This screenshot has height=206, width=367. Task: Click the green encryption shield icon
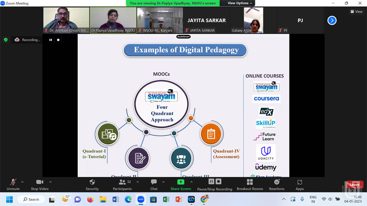tap(6, 40)
